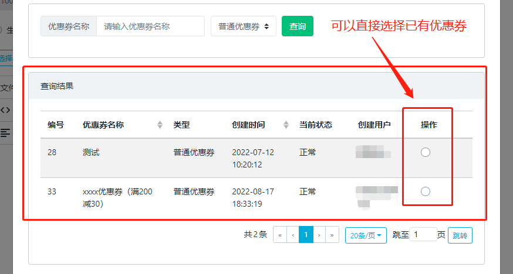Expand the 20条/页 page size dropdown
The width and height of the screenshot is (513, 274).
click(x=366, y=235)
